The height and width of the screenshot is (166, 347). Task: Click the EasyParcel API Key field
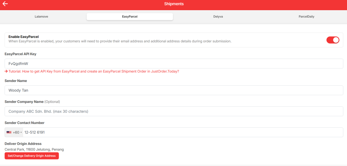[173, 63]
